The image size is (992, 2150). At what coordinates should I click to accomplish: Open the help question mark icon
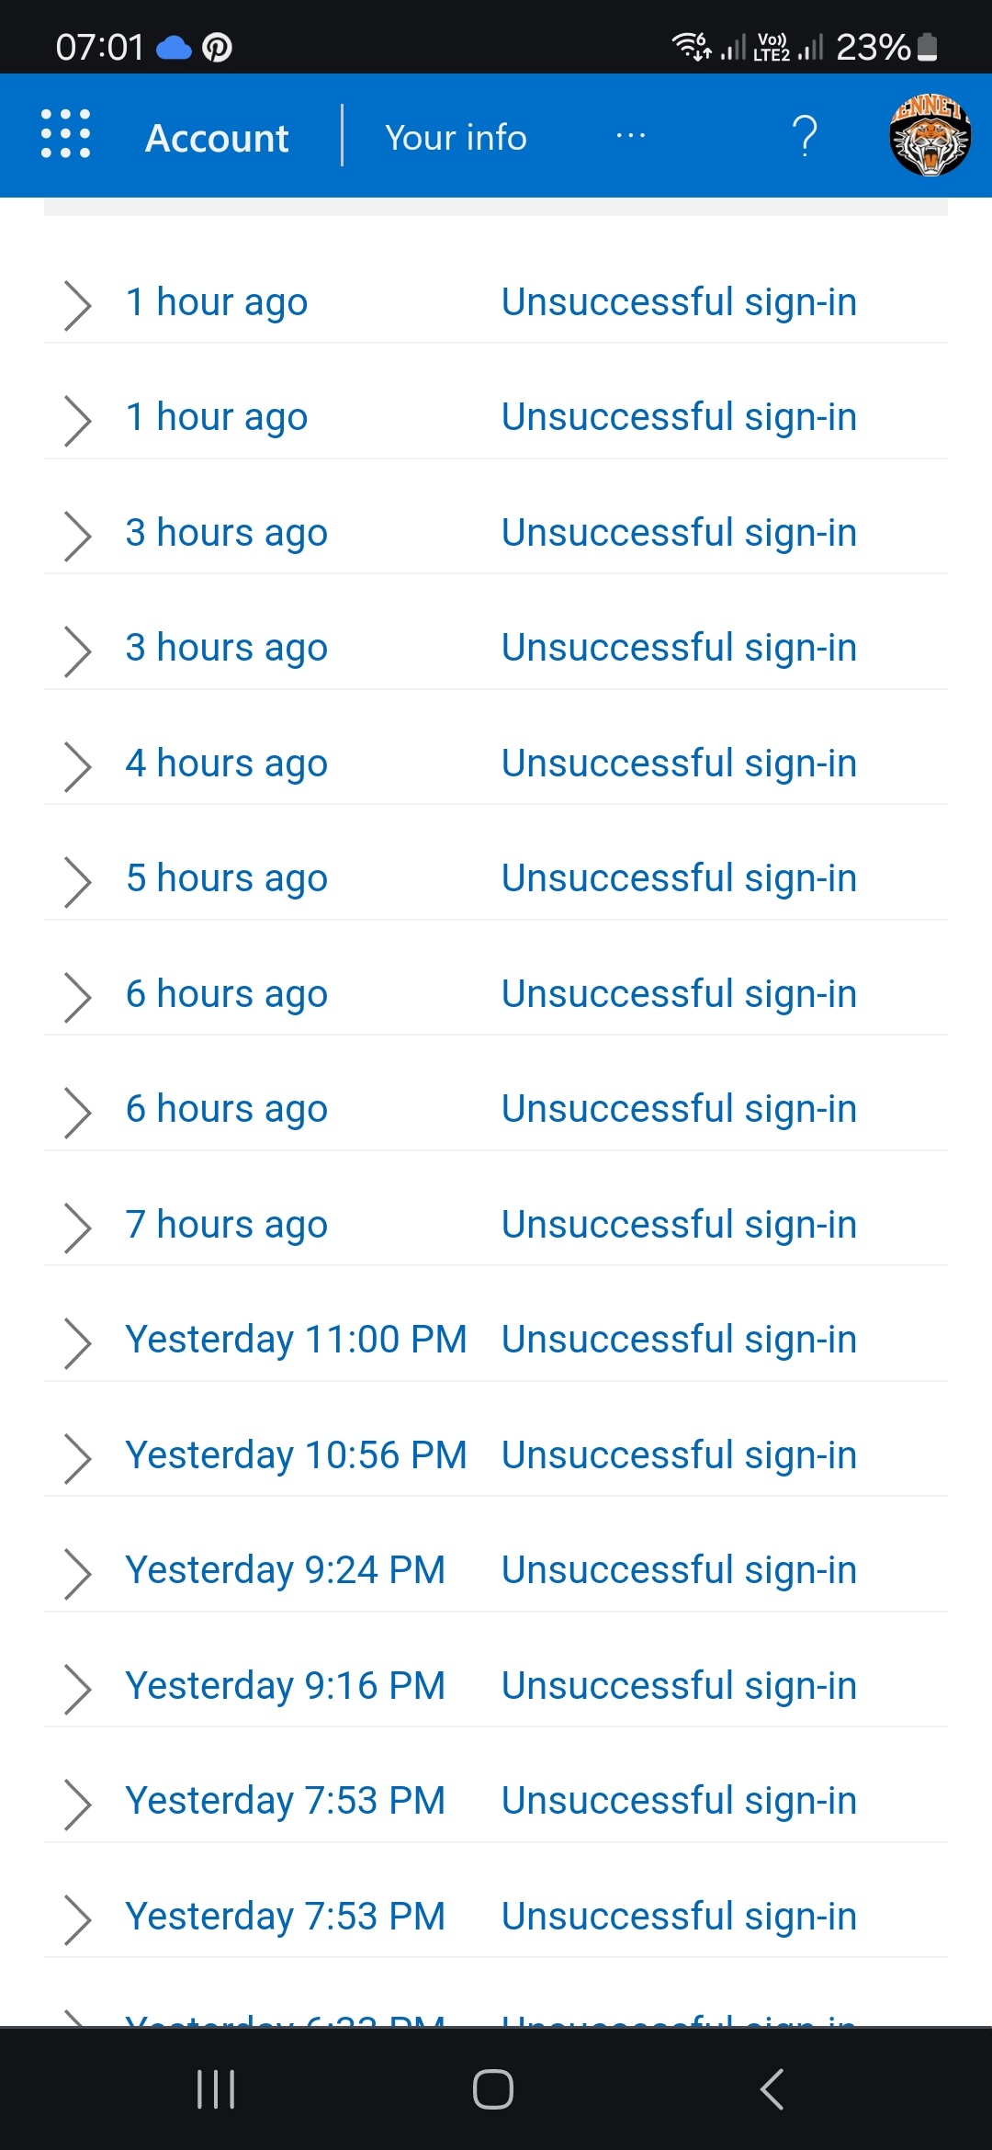[805, 136]
